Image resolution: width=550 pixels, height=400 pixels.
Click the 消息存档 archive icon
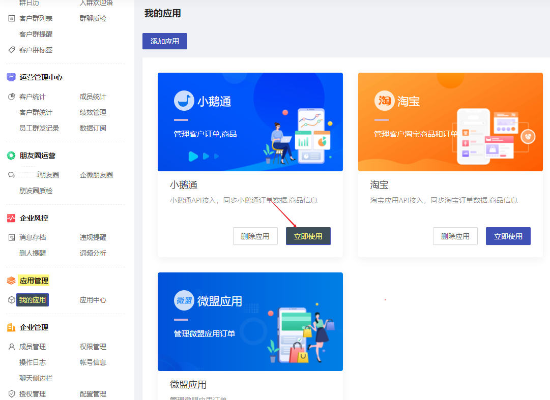tap(12, 237)
